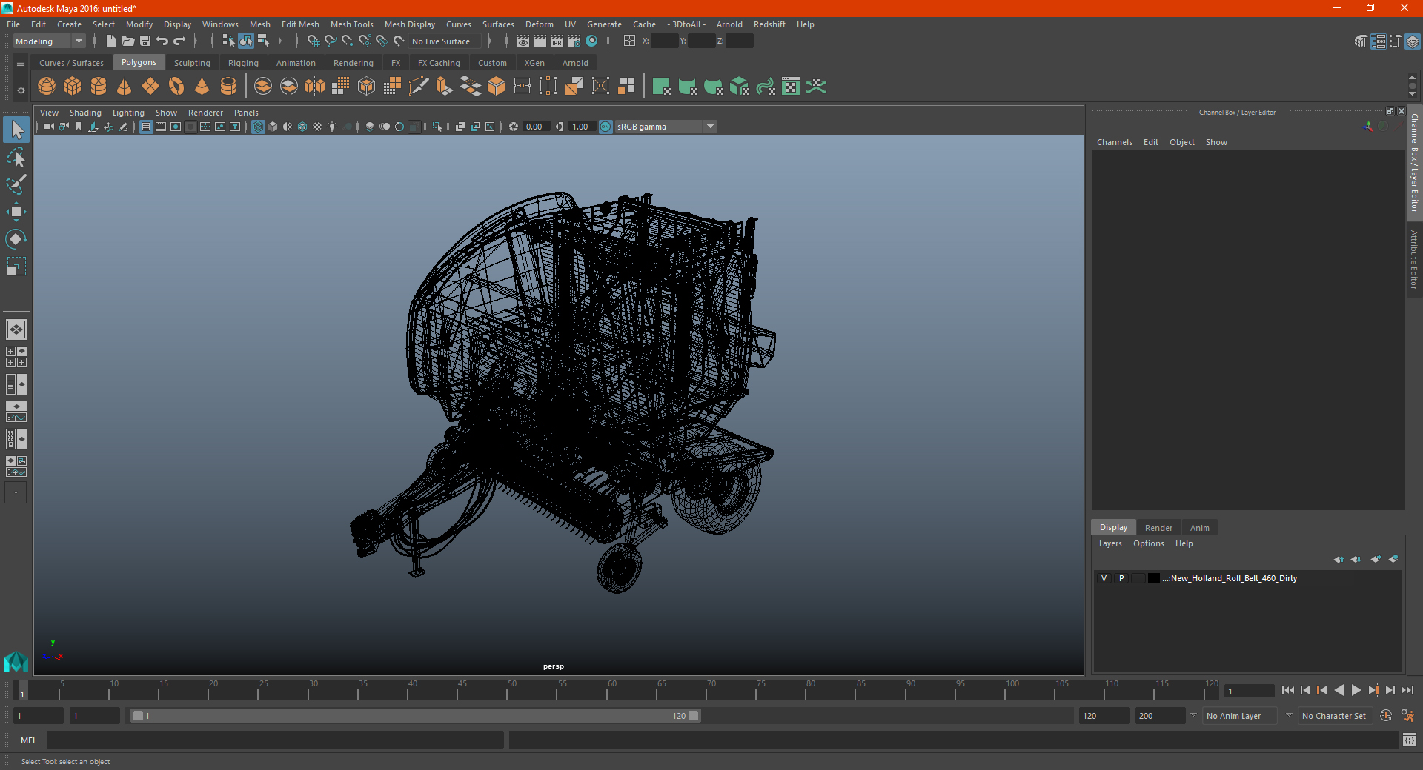Screen dimensions: 1423x770
Task: Create a polygon cone from shelf
Action: tap(125, 87)
